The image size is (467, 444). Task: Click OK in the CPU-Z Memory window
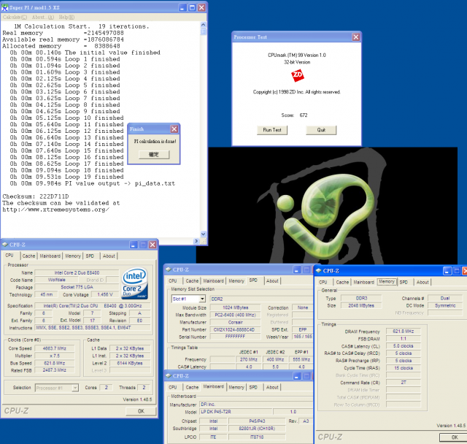455,437
